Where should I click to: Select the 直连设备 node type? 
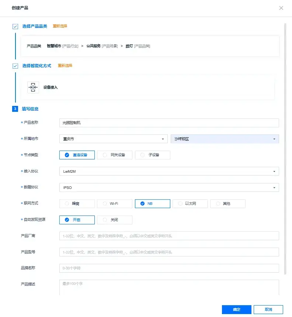pos(77,155)
